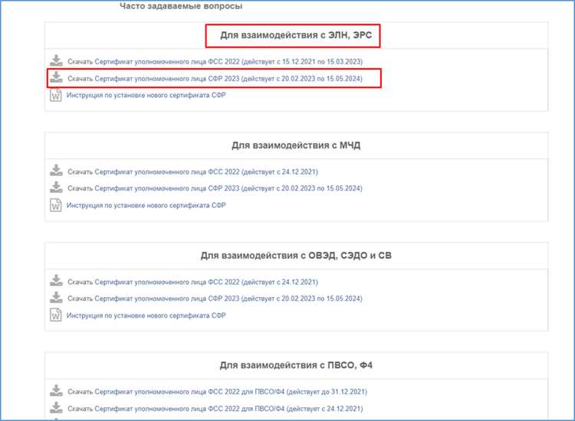Click download icon for СФР 2023 certificate under ЭЛН, ЭРС
This screenshot has height=421, width=575.
[56, 77]
